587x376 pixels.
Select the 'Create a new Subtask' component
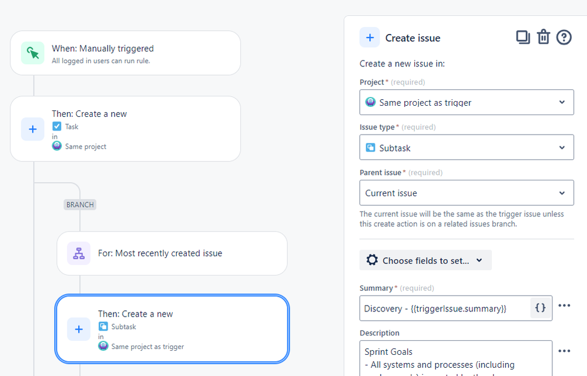click(x=172, y=329)
